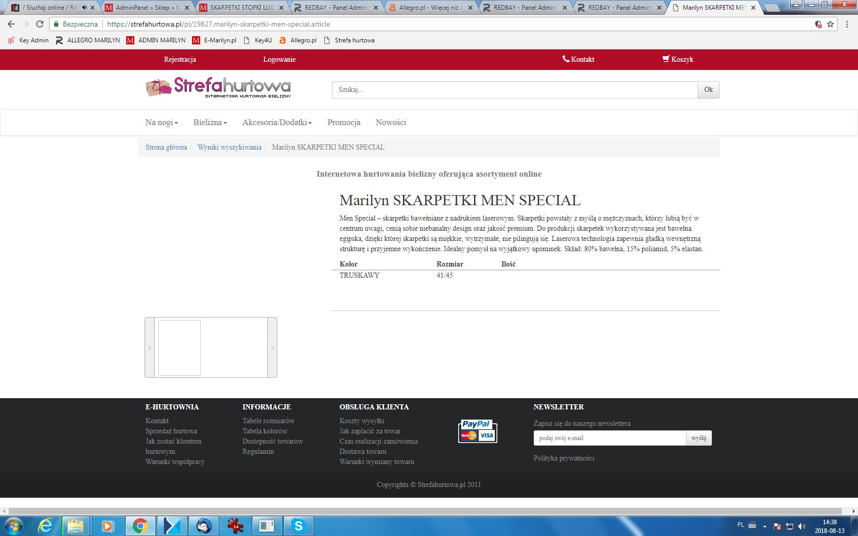858x536 pixels.
Task: Bookmark this page with the star icon
Action: pos(830,24)
